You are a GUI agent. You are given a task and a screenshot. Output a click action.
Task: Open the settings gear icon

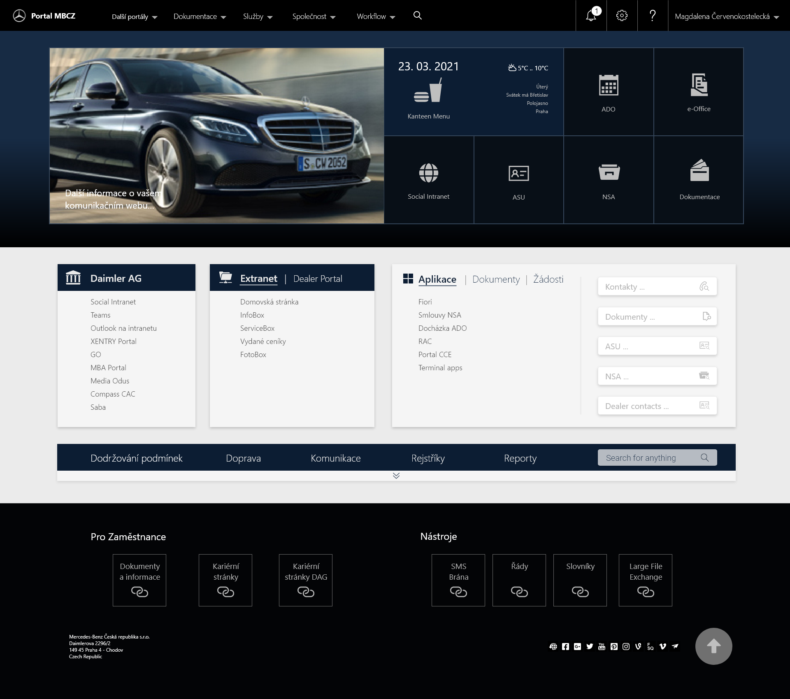pyautogui.click(x=621, y=16)
